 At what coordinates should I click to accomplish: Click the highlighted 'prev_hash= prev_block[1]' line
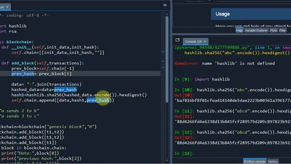pos(41,74)
